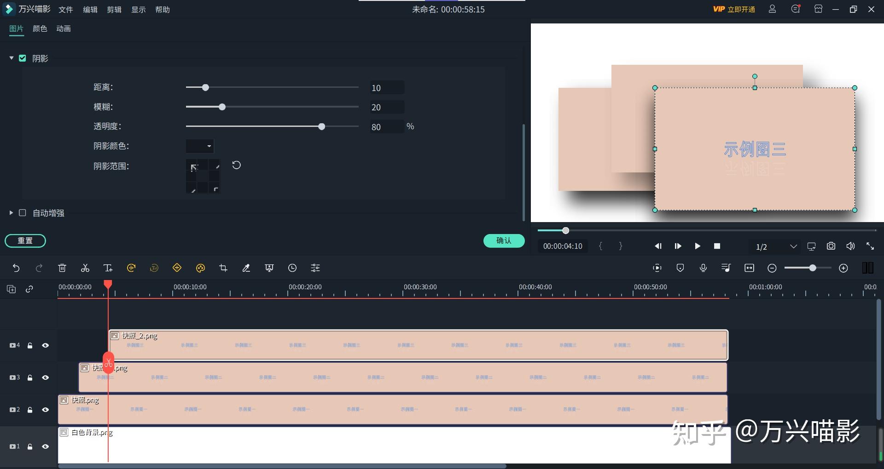Open the duration clock icon
Screen dimensions: 884x469
click(x=292, y=268)
